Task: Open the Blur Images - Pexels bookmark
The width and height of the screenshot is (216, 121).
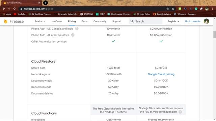Action: (119, 14)
